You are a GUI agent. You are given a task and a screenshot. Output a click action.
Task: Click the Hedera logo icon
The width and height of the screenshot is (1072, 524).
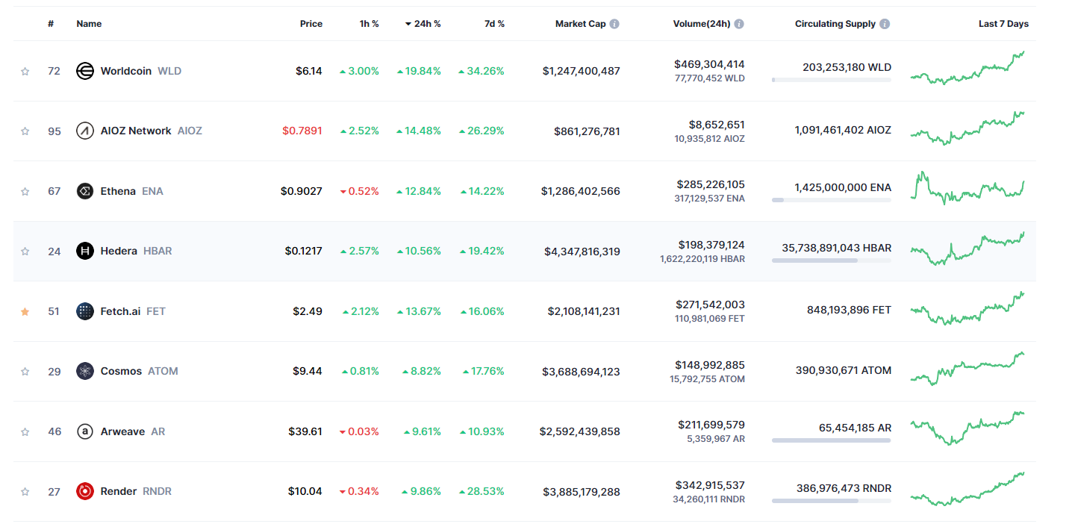coord(85,251)
